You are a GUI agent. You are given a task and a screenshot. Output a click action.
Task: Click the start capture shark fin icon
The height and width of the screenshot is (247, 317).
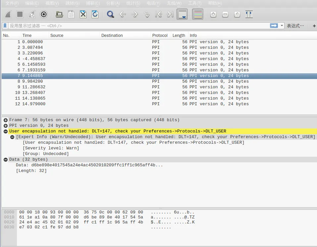(8, 14)
